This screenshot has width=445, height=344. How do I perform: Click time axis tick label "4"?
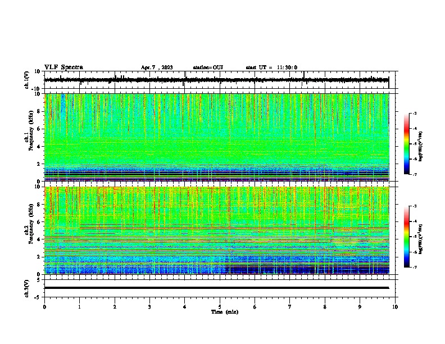coord(185,307)
